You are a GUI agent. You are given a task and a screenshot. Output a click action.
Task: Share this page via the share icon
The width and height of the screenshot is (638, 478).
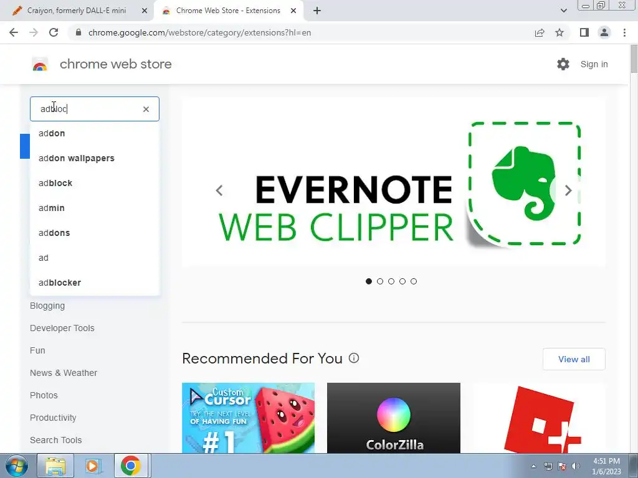540,32
